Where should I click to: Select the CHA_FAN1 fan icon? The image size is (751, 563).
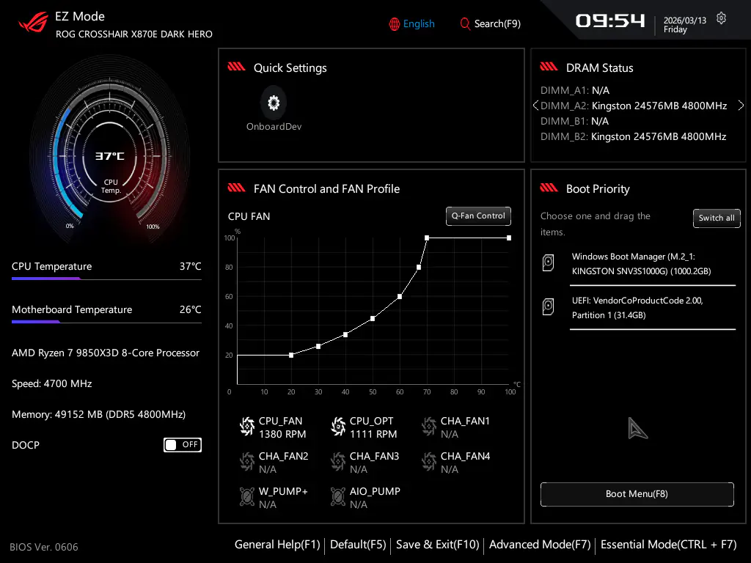429,427
